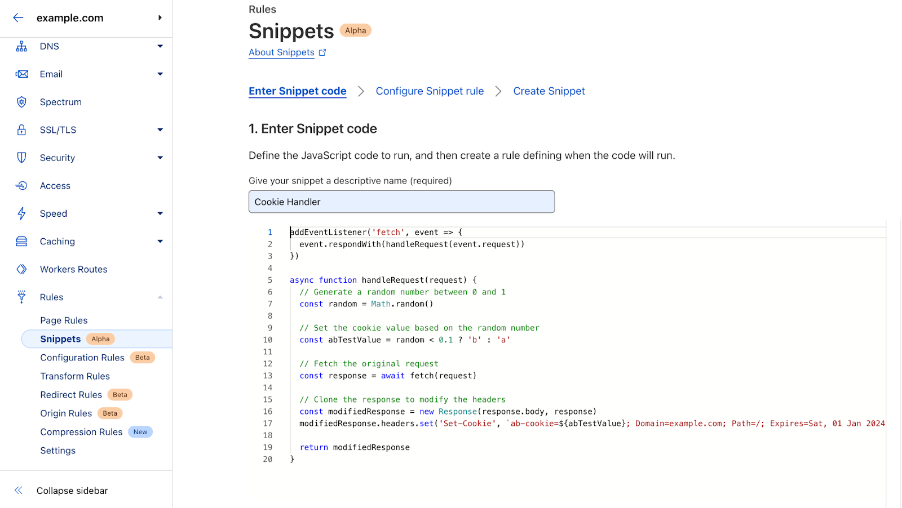Click the Workers Routes diamond icon
Image resolution: width=902 pixels, height=508 pixels.
[x=21, y=269]
